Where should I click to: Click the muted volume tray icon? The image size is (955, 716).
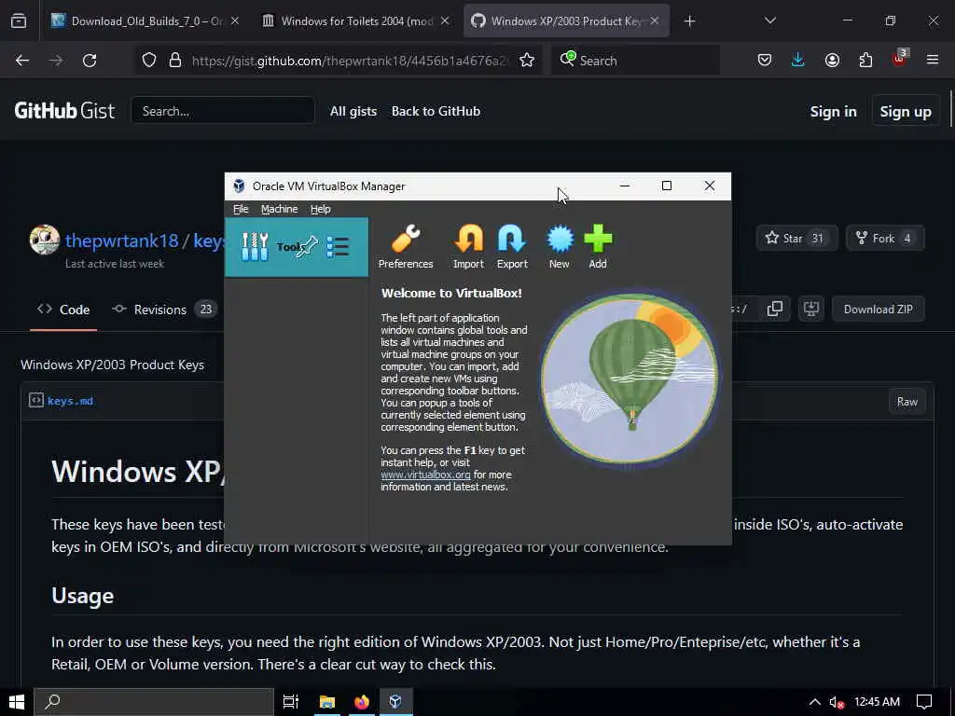point(837,702)
